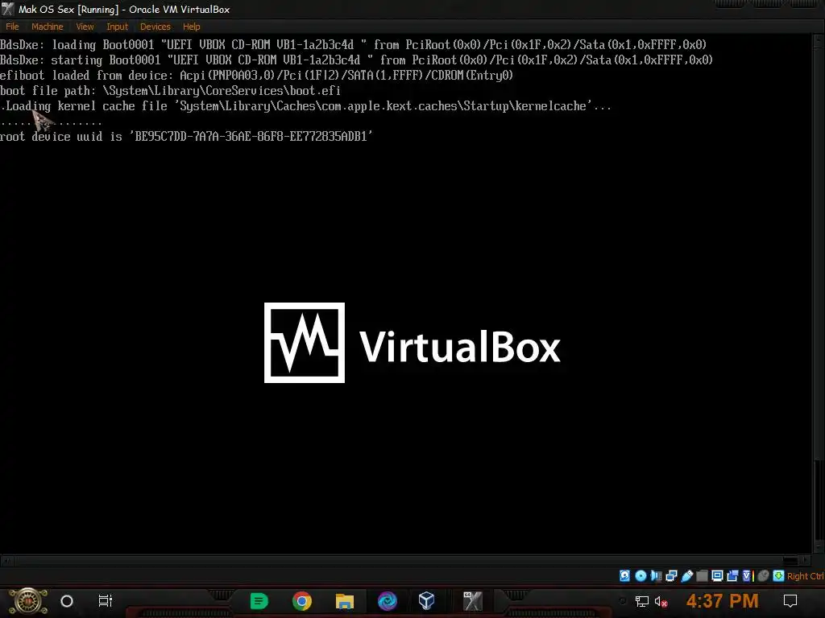This screenshot has height=618, width=825.
Task: Open Task View on the taskbar
Action: pos(106,600)
